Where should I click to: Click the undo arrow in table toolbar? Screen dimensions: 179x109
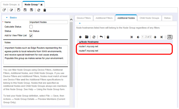tap(101, 37)
